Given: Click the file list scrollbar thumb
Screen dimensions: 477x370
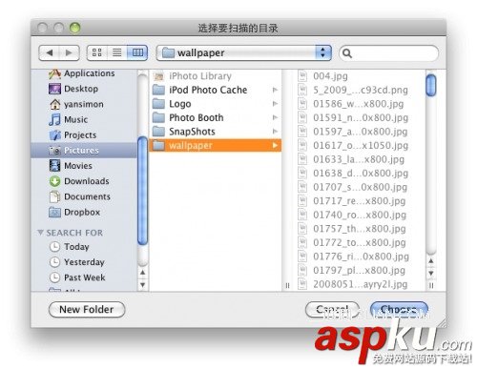Looking at the screenshot, I should coord(431,85).
